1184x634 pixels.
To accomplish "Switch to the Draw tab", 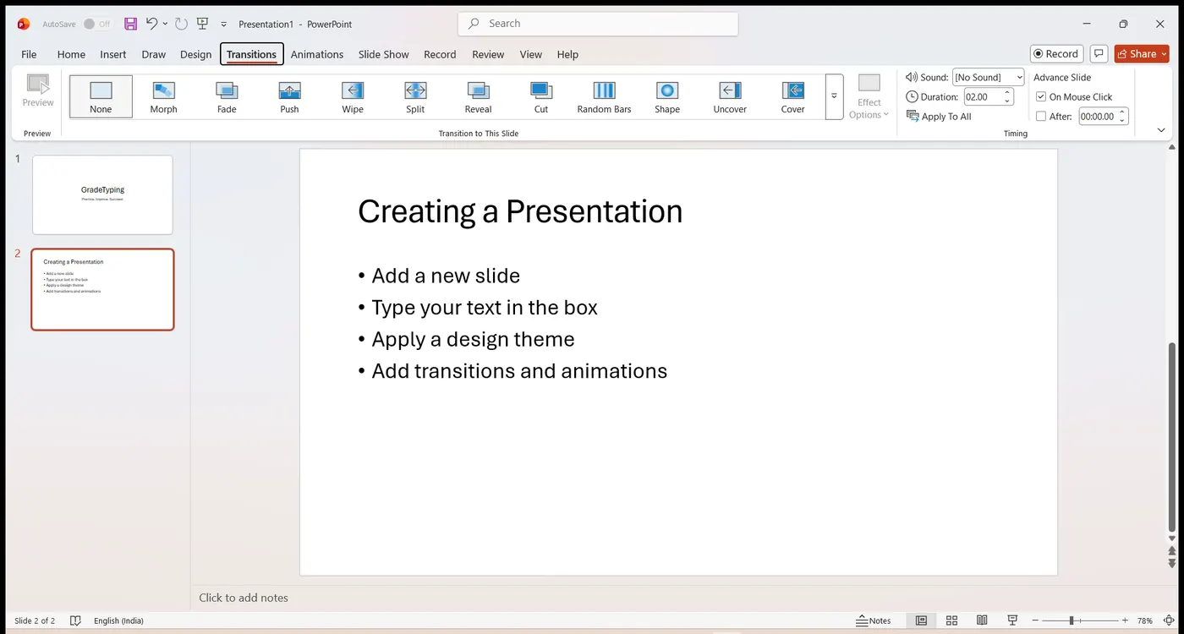I will 154,54.
